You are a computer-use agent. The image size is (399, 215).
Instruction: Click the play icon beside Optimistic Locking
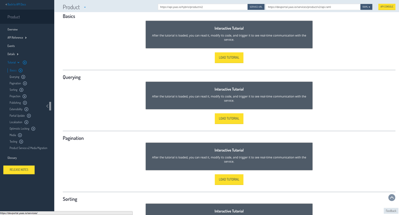point(33,129)
